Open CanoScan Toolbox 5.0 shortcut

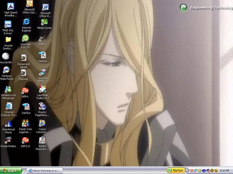(42, 92)
